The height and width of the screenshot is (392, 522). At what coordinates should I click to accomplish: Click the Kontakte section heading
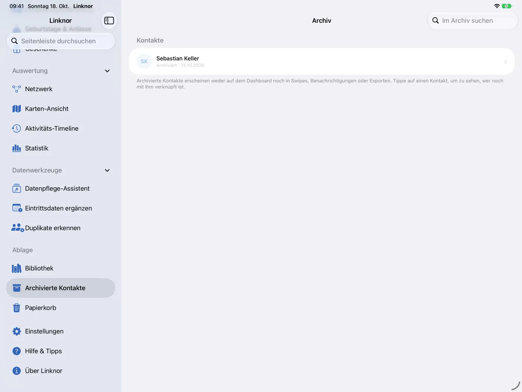click(150, 40)
